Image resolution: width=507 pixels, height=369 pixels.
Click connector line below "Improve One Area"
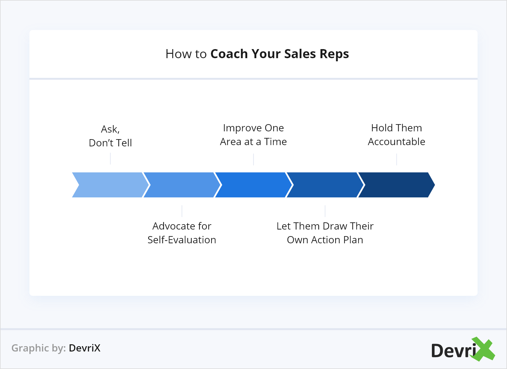[x=253, y=159]
